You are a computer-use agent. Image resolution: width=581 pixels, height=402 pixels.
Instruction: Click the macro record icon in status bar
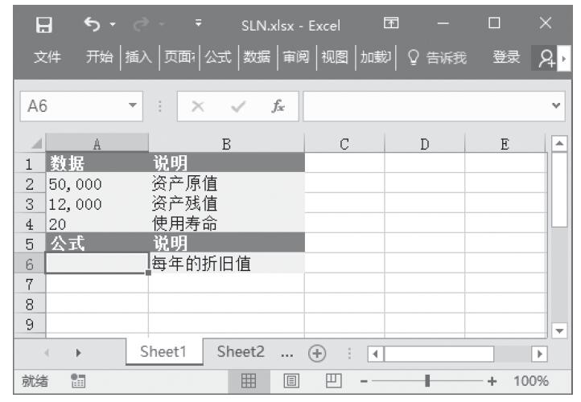77,380
